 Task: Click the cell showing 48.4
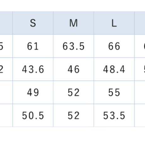(114, 69)
